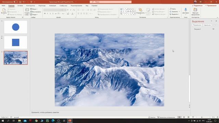
Task: Select slide 2 thumbnail with square
Action: pos(16,42)
